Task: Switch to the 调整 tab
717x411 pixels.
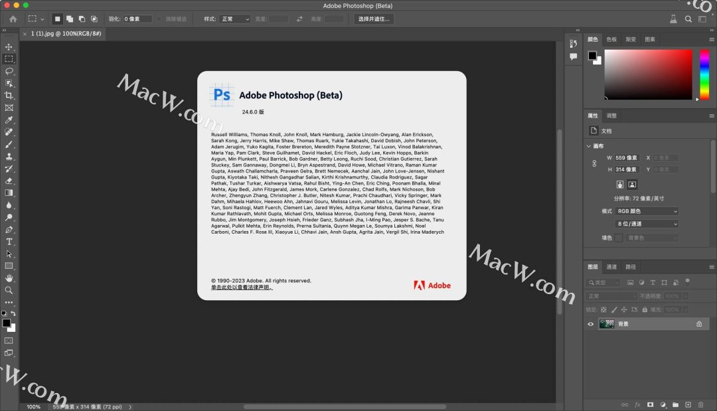Action: point(611,116)
